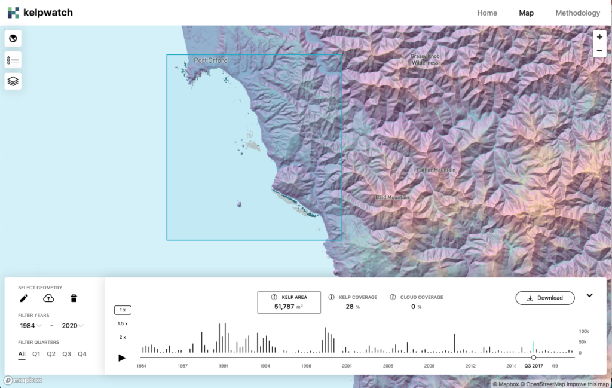
Task: Click the globe basemap icon
Action: 13,39
